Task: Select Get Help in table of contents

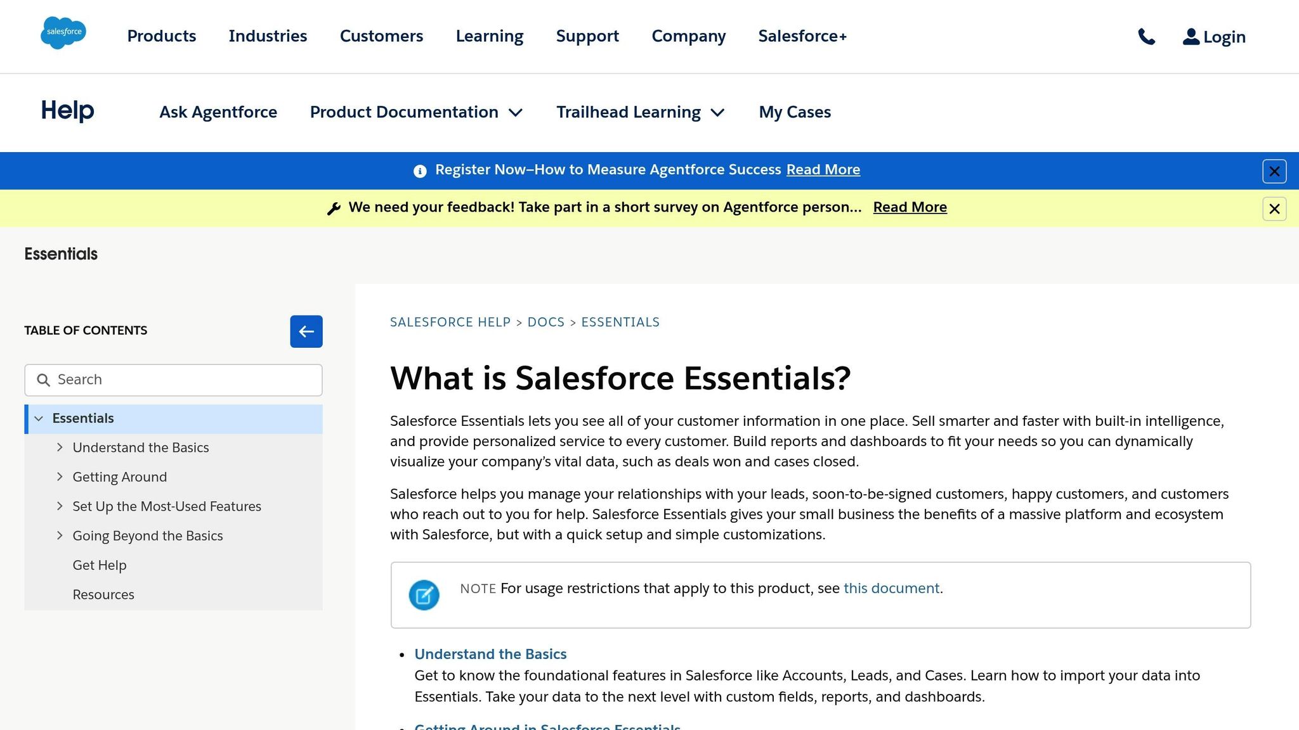Action: click(x=100, y=565)
